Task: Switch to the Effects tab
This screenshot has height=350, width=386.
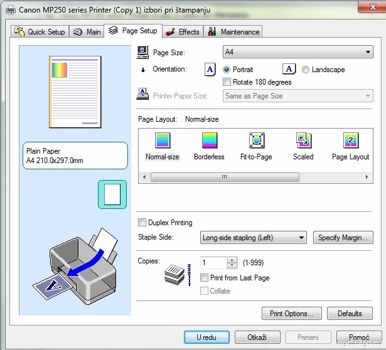Action: 183,32
